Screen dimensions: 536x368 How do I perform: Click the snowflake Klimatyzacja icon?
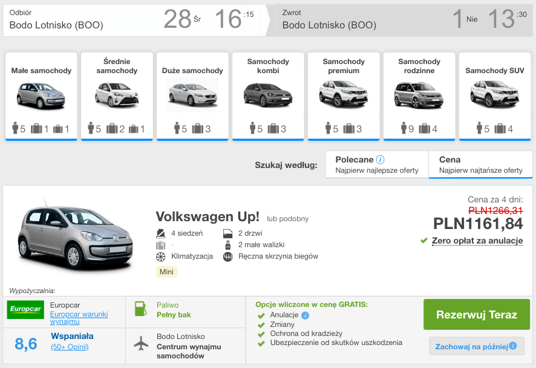[160, 256]
